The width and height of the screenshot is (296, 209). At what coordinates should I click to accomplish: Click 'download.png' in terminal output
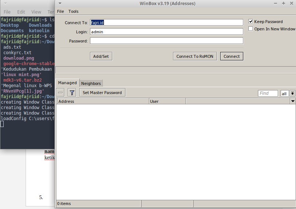(19, 58)
